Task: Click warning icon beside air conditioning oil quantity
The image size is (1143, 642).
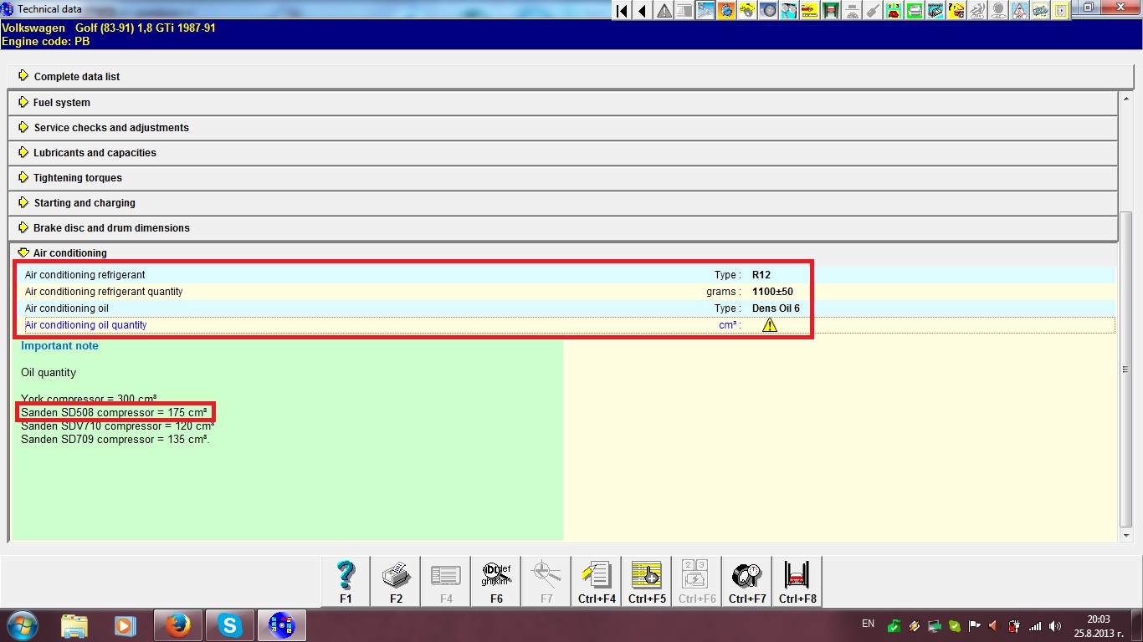Action: point(769,325)
